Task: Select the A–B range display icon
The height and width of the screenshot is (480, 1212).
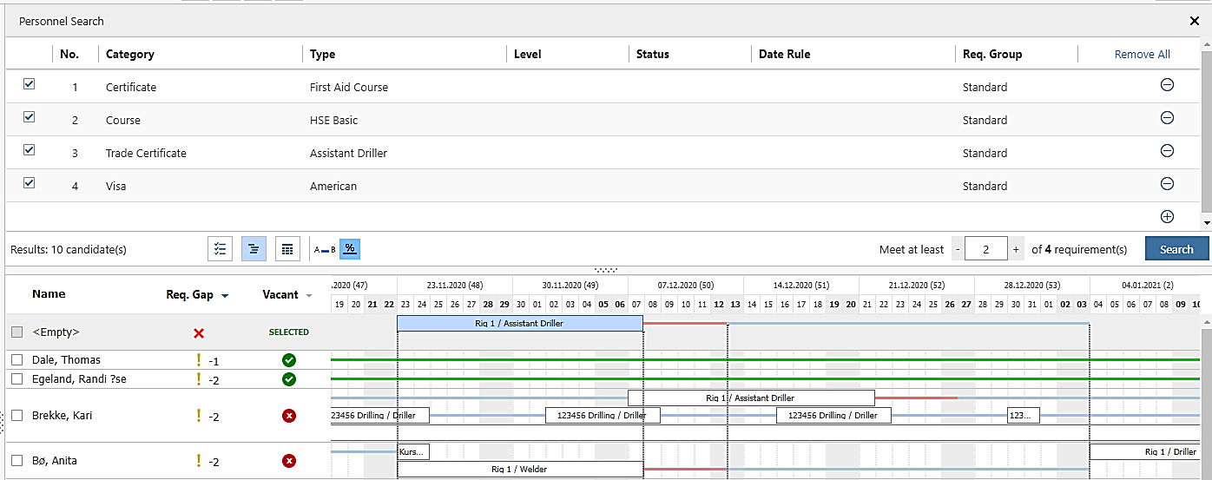Action: (x=324, y=249)
